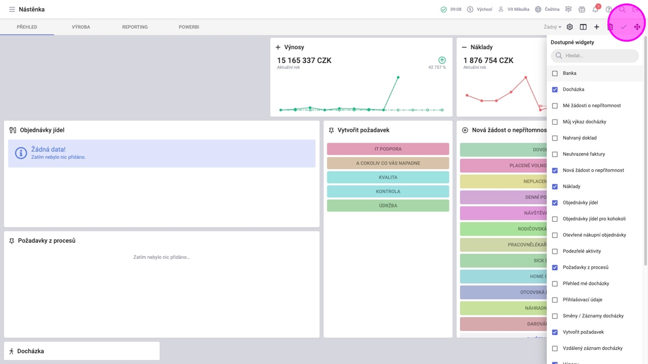
Task: Check Směny / Záznamy docházky
Action: click(555, 316)
